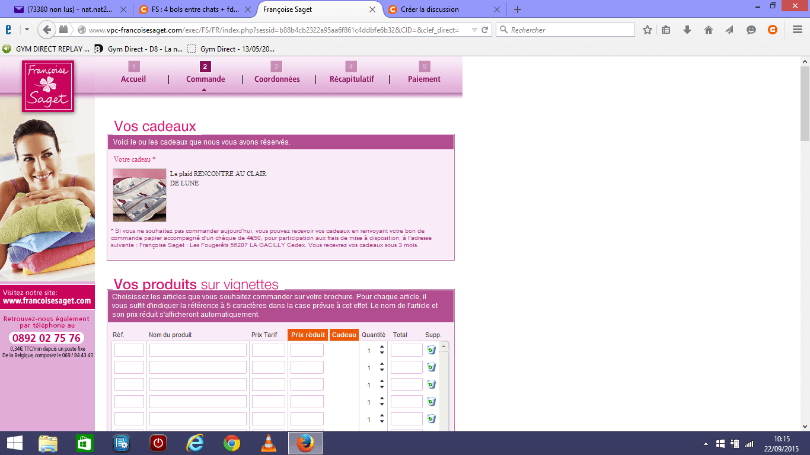Select the Coordonnées step
Viewport: 810px width, 455px height.
coord(277,79)
